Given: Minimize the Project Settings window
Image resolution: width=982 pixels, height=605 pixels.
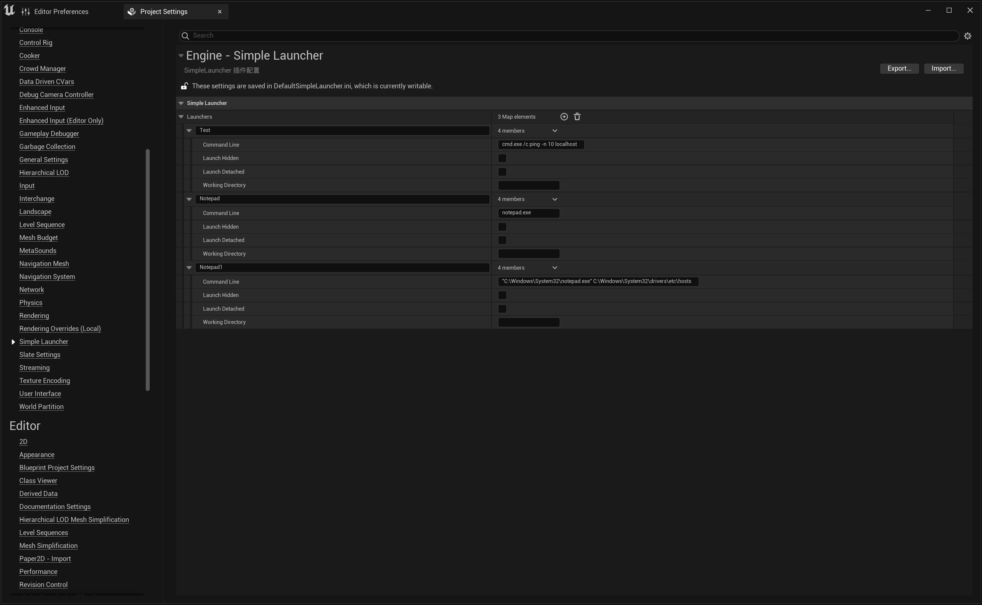Looking at the screenshot, I should coord(928,10).
